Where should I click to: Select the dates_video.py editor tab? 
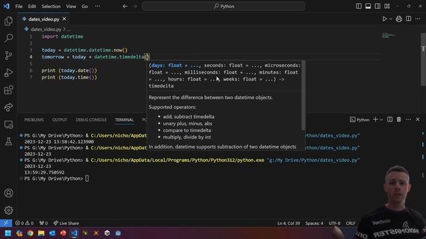[x=44, y=19]
